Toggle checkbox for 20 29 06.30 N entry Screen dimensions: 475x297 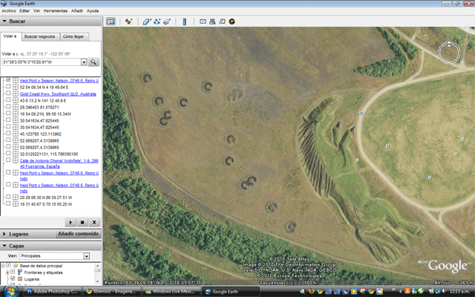(8, 197)
